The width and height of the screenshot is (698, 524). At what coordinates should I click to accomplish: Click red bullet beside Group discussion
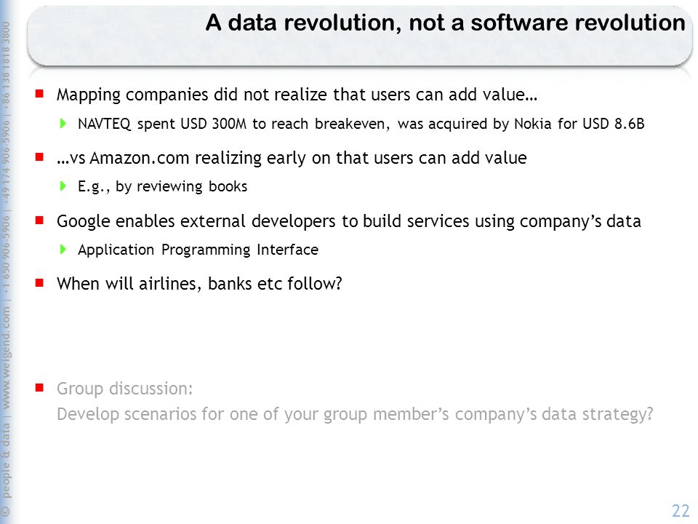pos(39,388)
